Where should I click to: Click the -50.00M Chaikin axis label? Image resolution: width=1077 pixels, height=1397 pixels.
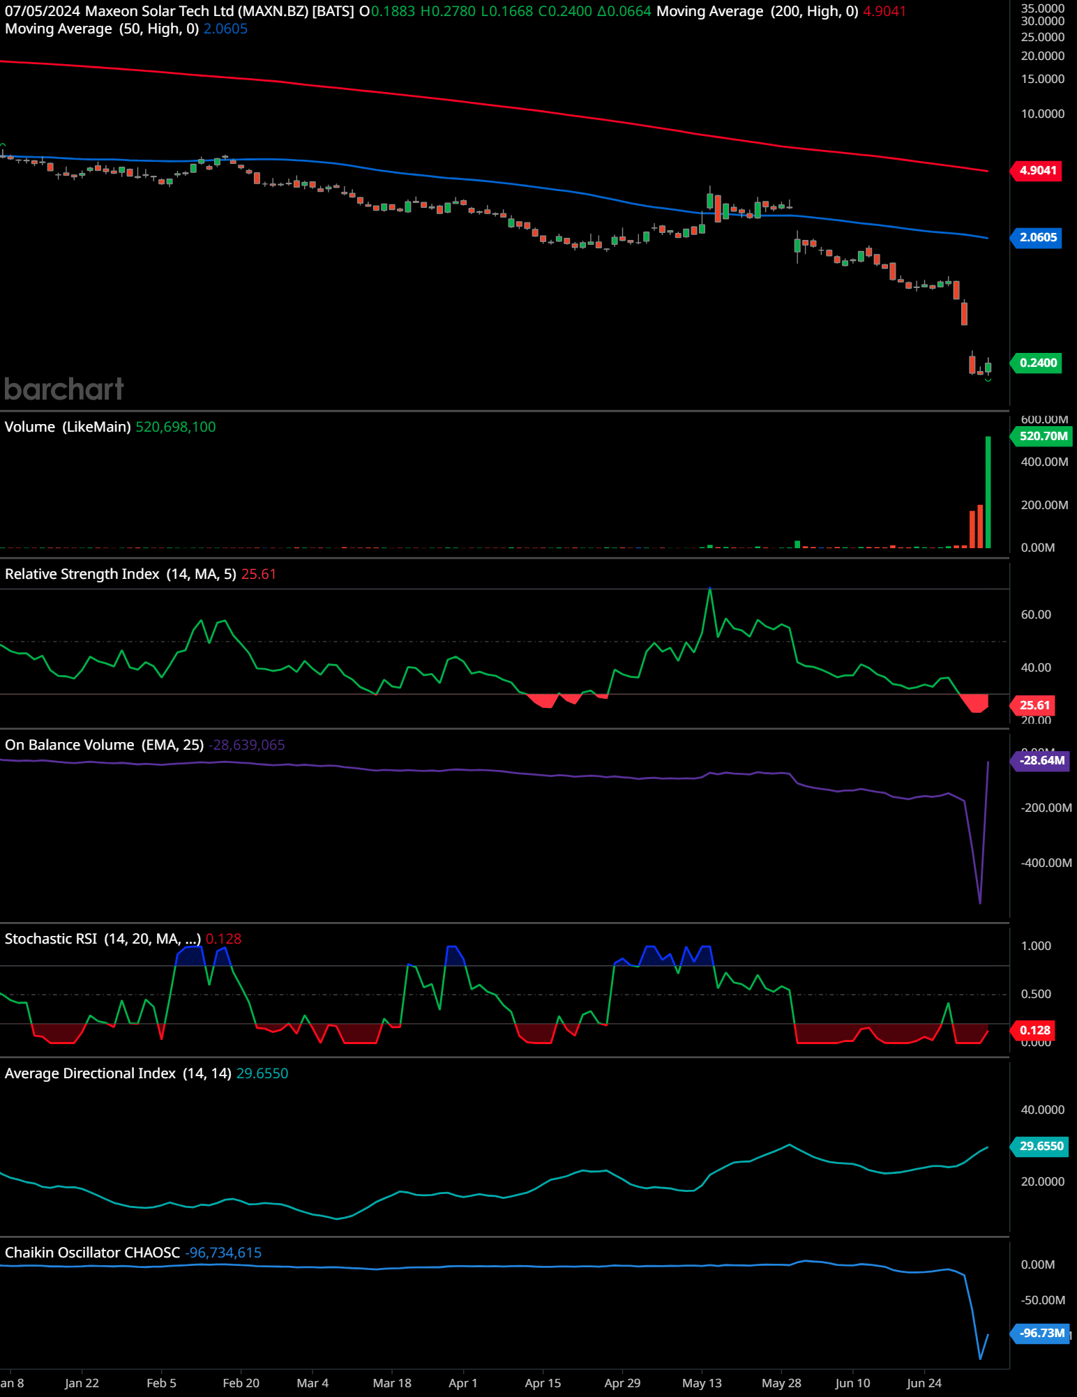tap(1044, 1300)
